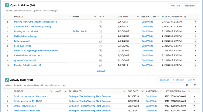Click Carol White in Monthly Sales Report row
The image size is (203, 112).
147,65
